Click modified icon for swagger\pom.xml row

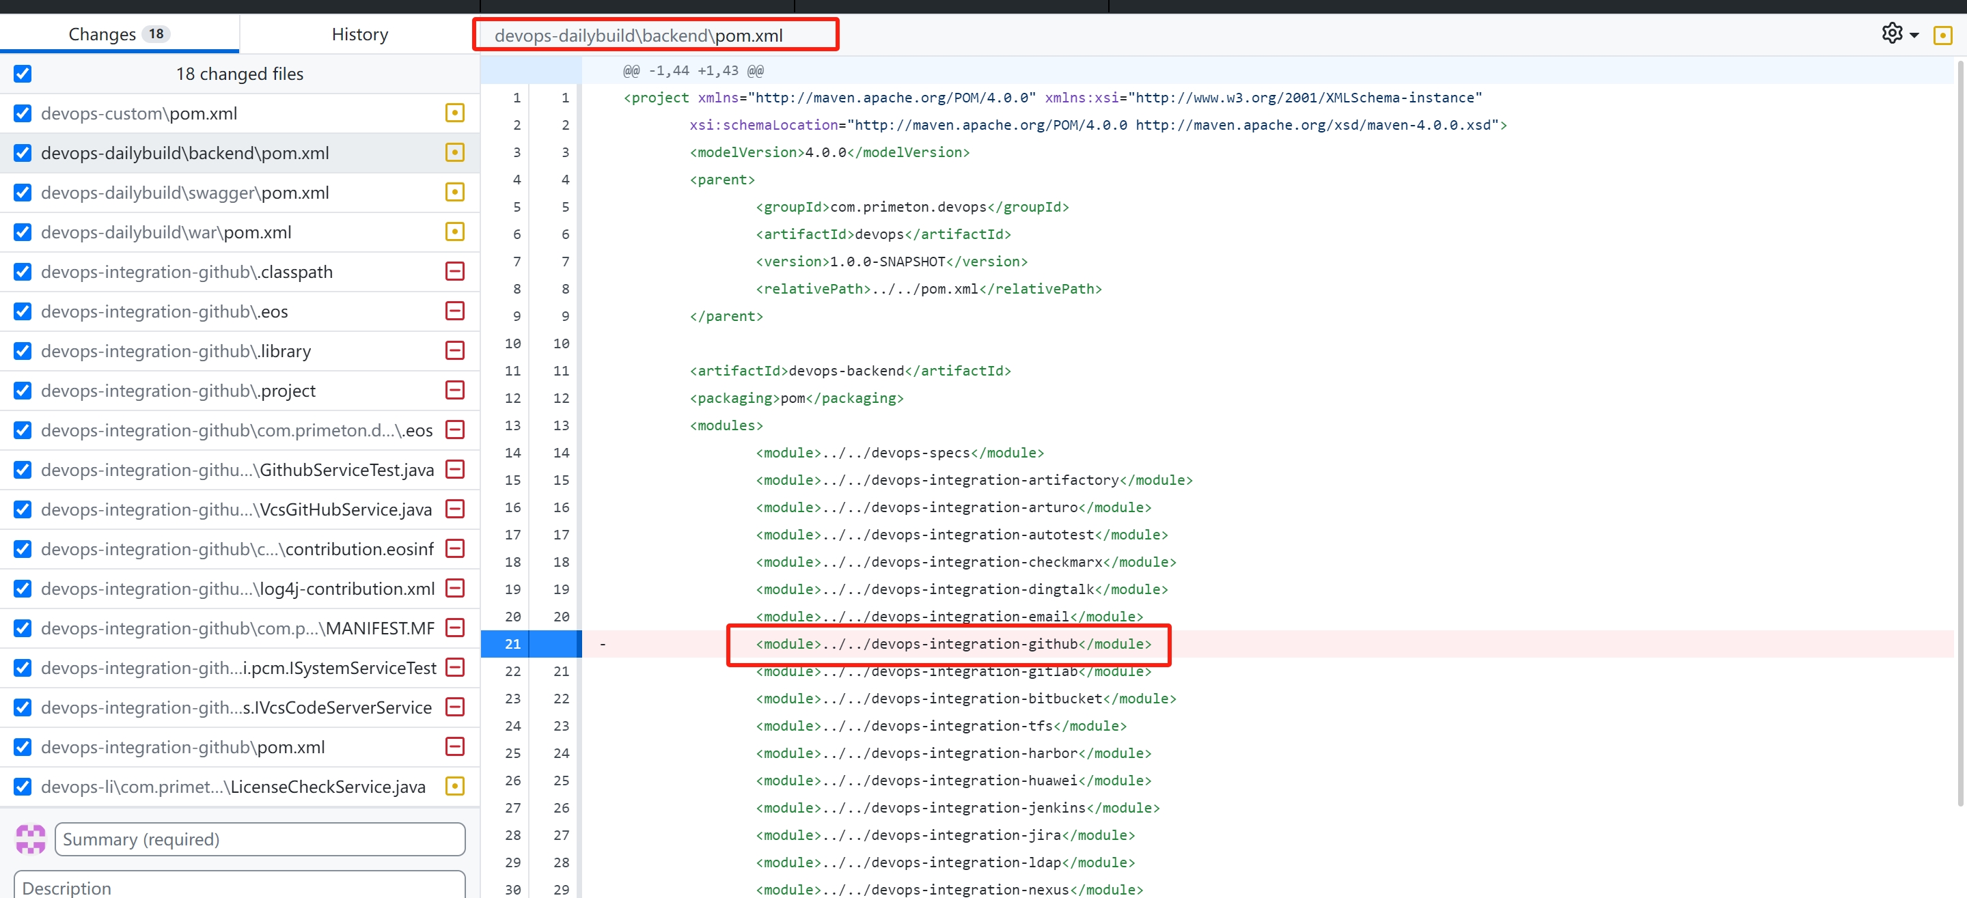pos(454,193)
